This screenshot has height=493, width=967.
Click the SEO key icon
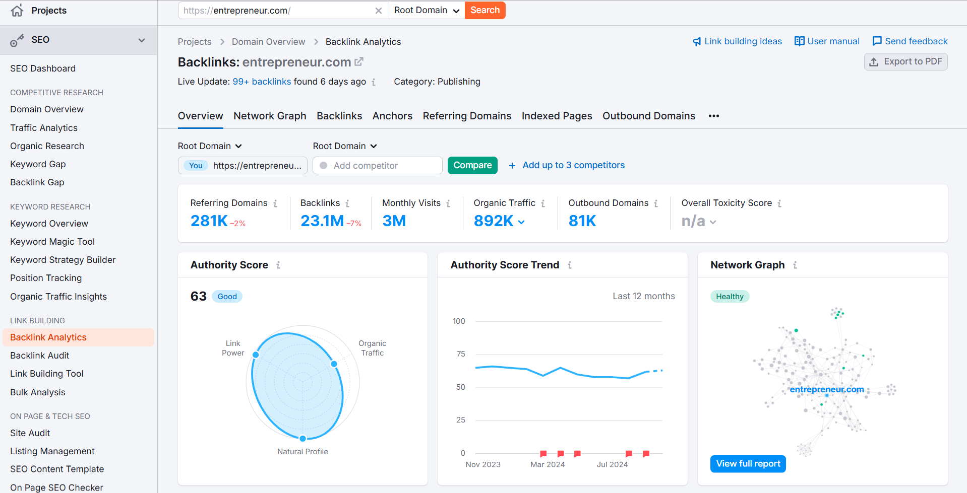pos(17,40)
